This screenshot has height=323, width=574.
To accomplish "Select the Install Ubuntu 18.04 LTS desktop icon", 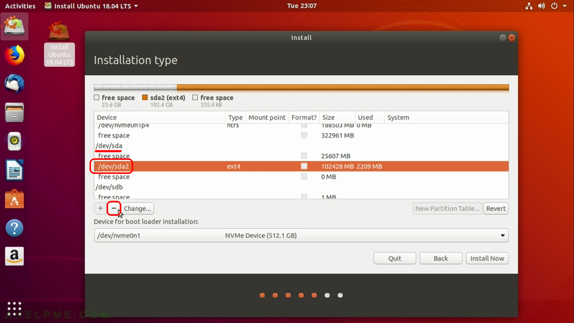I will point(59,44).
